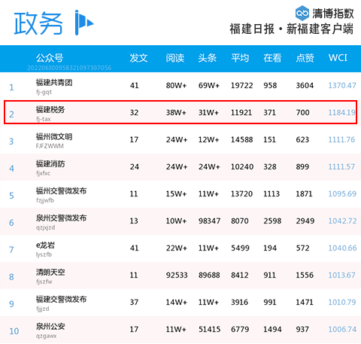Image resolution: width=361 pixels, height=344 pixels.
Task: Select the WCI column header
Action: (x=338, y=58)
